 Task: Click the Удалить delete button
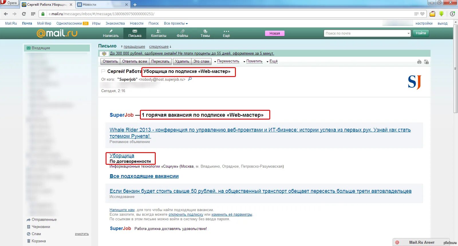click(x=182, y=61)
